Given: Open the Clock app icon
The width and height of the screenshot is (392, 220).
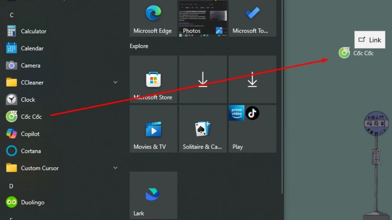Looking at the screenshot, I should coord(11,100).
